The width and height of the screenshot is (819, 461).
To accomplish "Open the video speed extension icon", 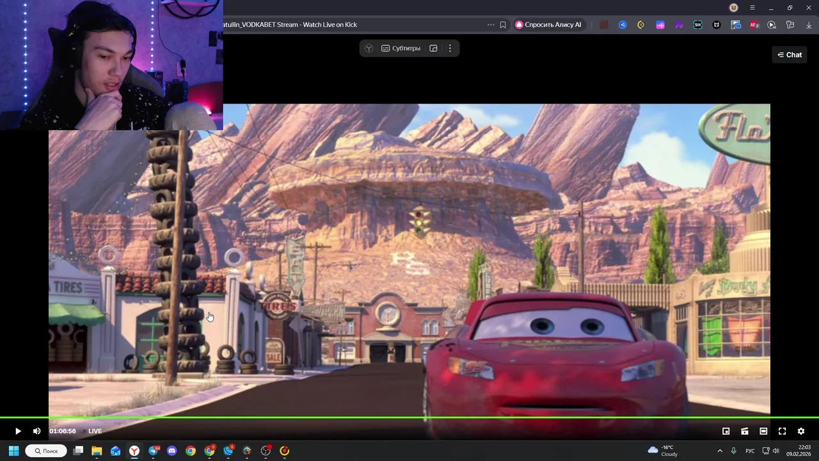I will click(x=772, y=25).
